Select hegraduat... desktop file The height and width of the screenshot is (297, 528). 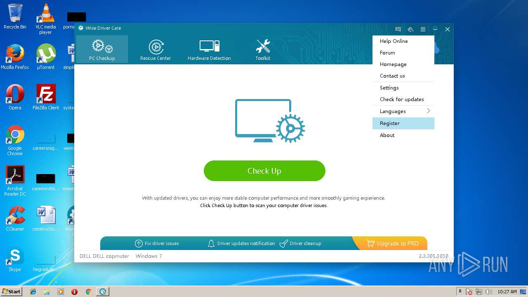click(x=45, y=262)
